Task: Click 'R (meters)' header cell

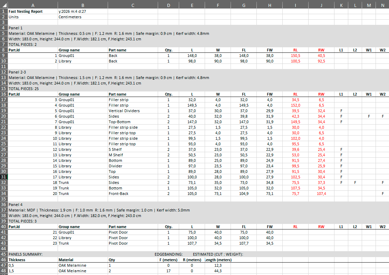Action: [192, 260]
